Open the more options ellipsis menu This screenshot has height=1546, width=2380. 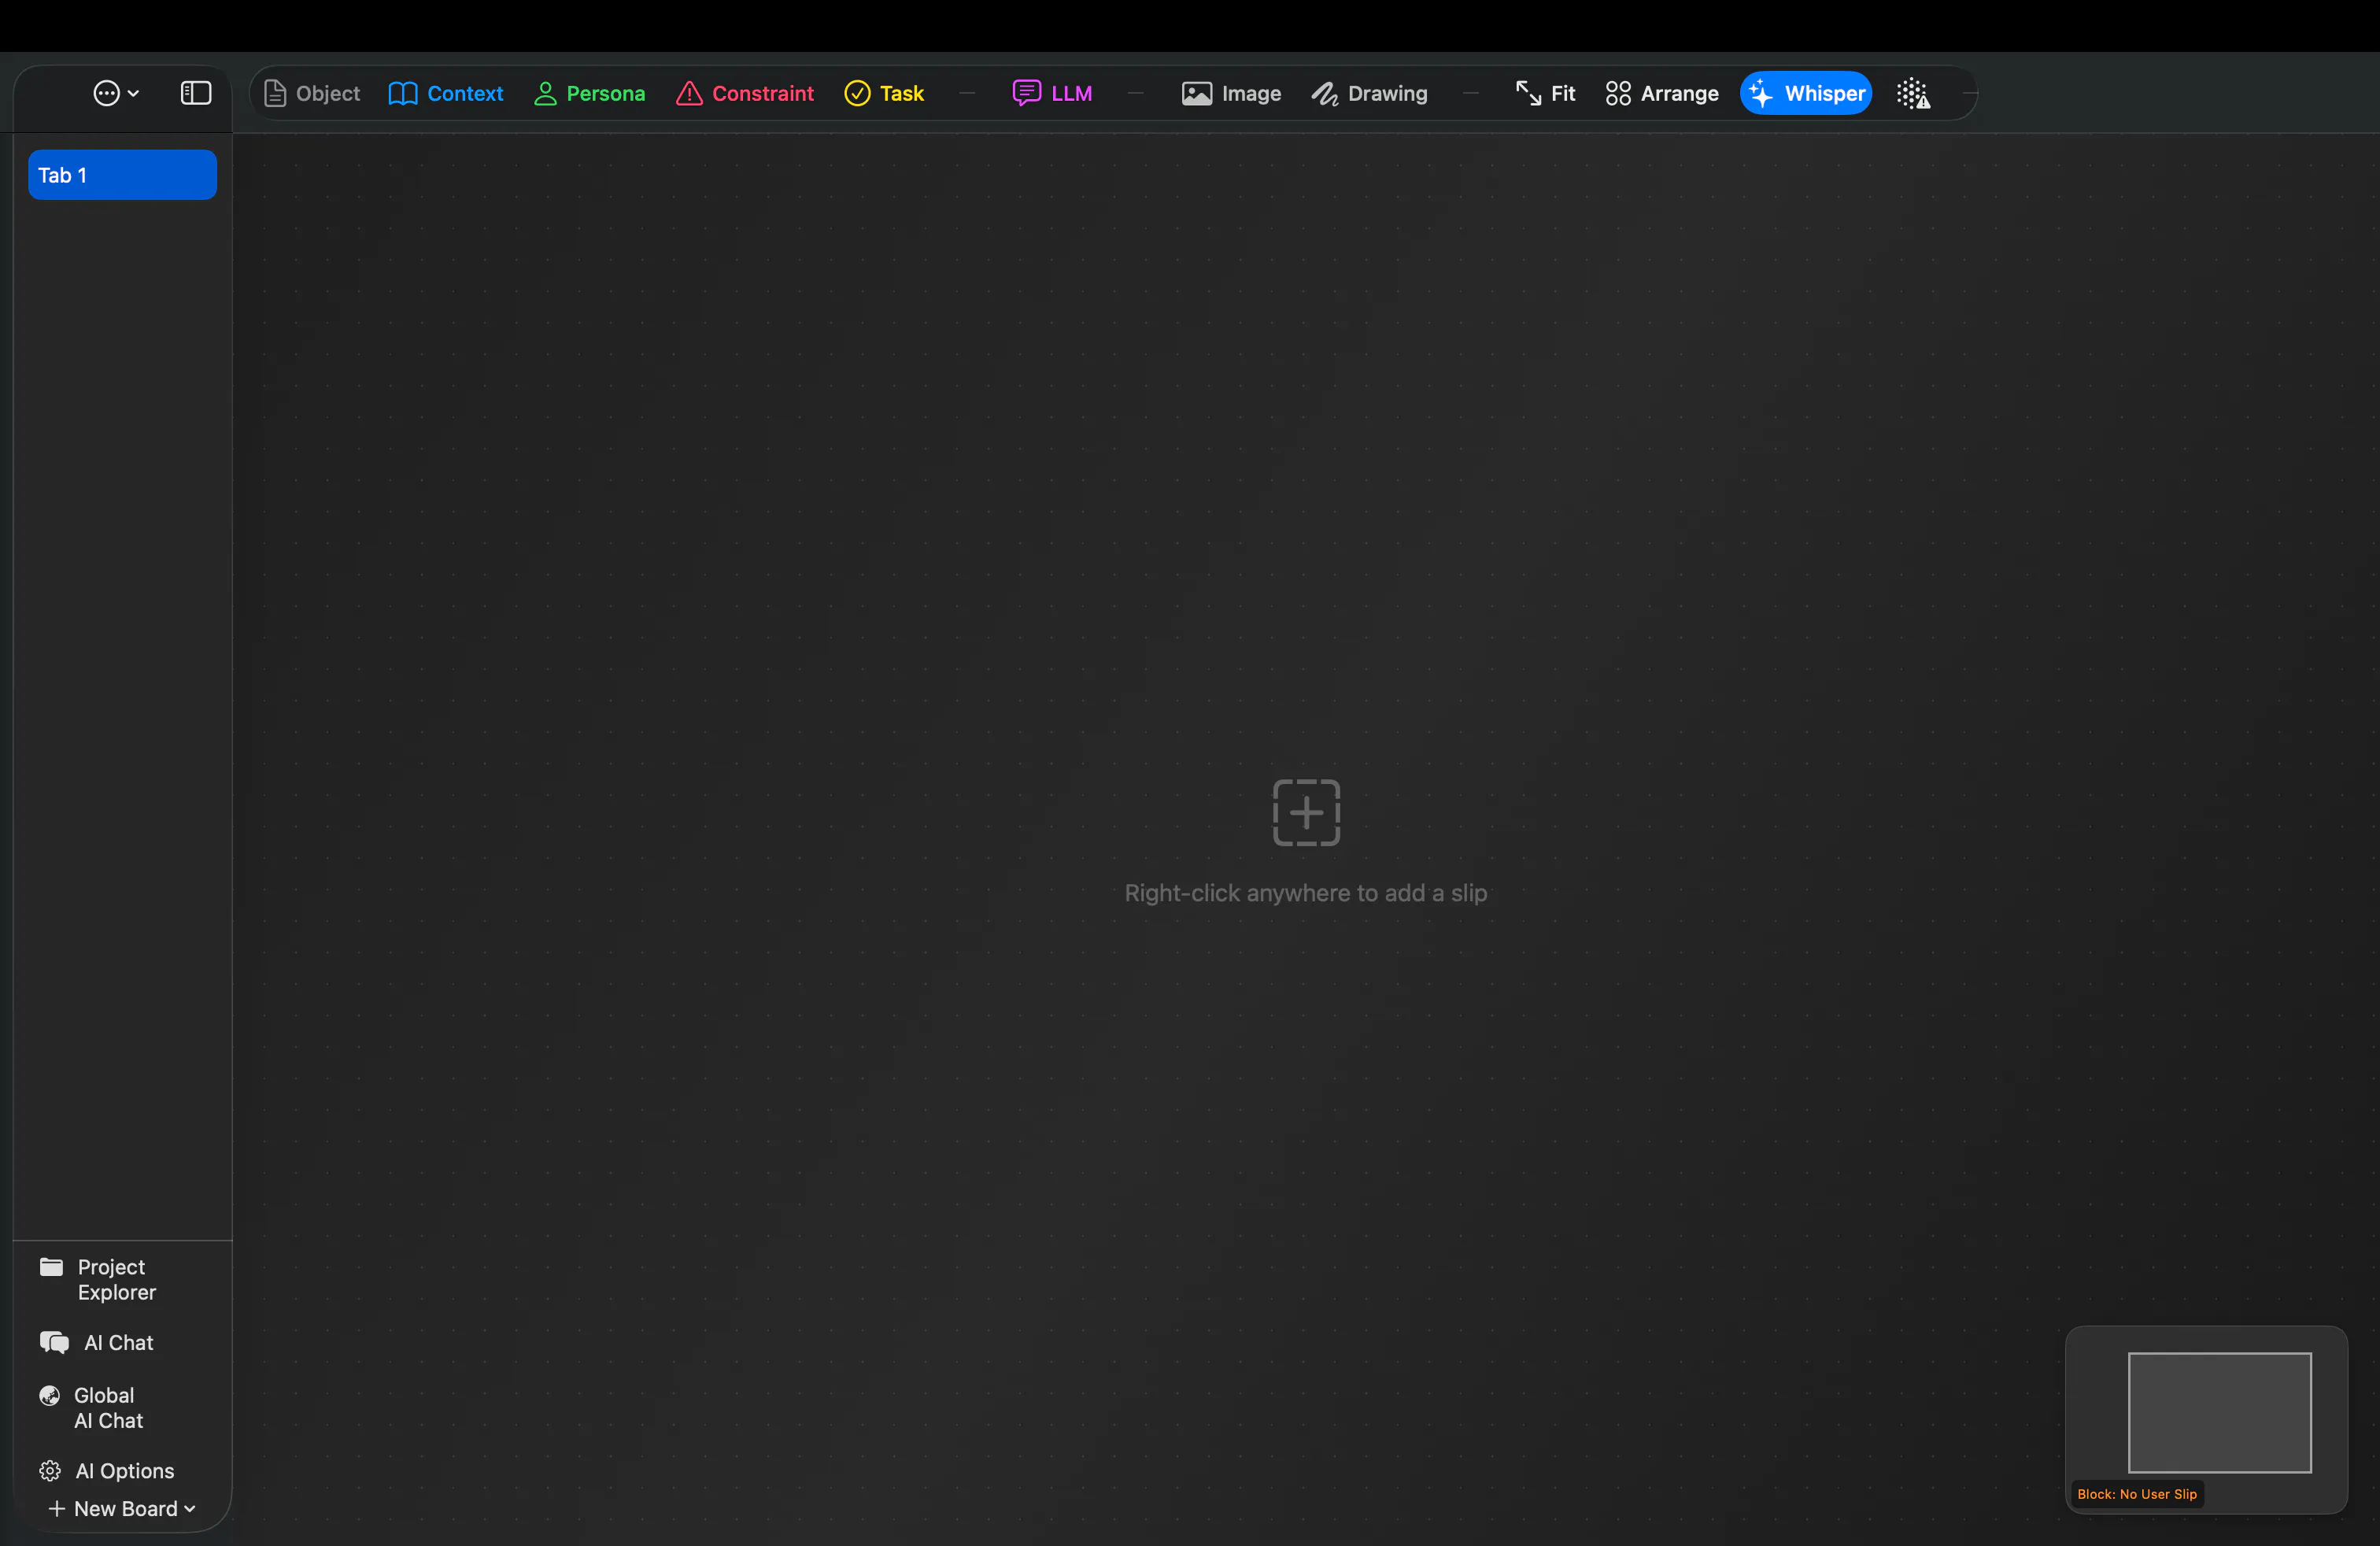click(115, 93)
